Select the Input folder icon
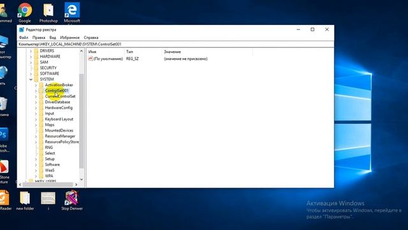408x230 pixels. (41, 114)
